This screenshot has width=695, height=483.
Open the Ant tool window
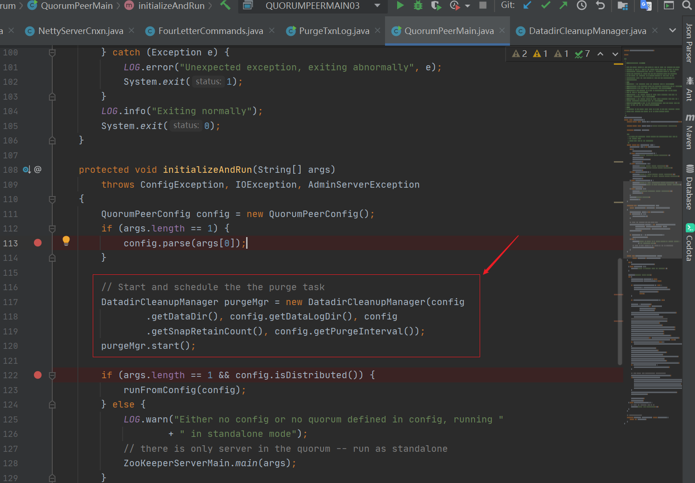[689, 88]
